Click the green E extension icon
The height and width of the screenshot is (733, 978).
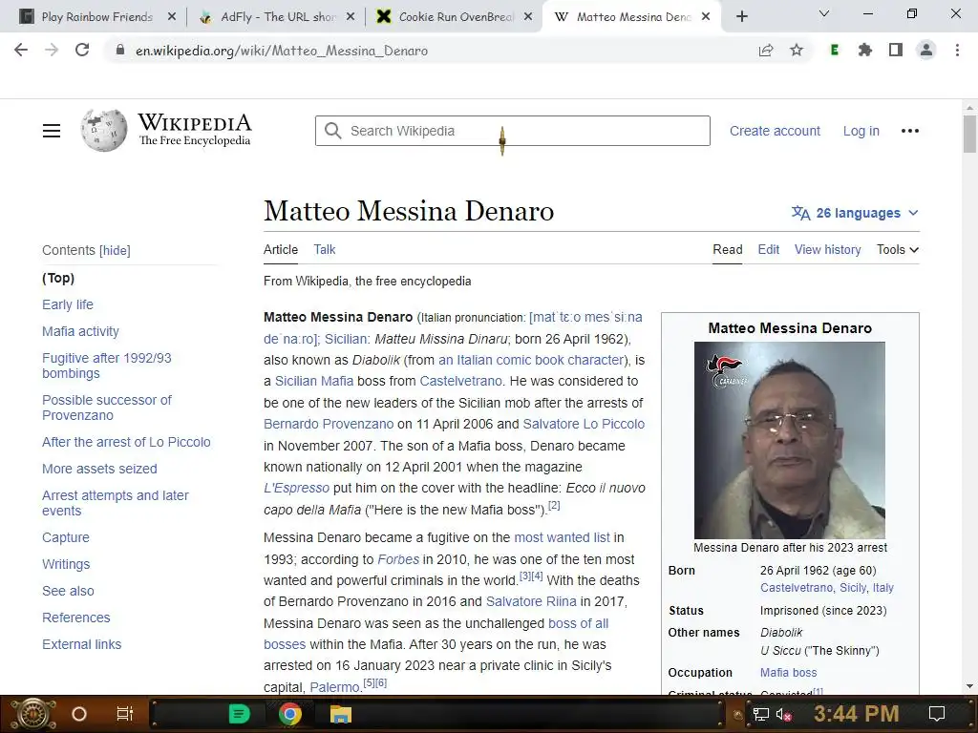click(835, 51)
